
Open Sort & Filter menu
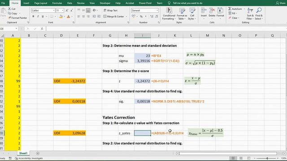[250, 14]
